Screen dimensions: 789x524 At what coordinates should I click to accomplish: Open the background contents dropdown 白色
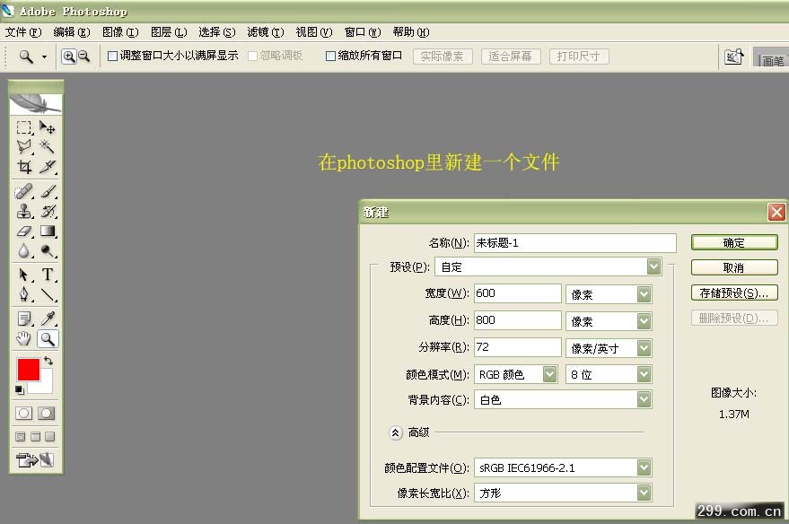click(563, 400)
